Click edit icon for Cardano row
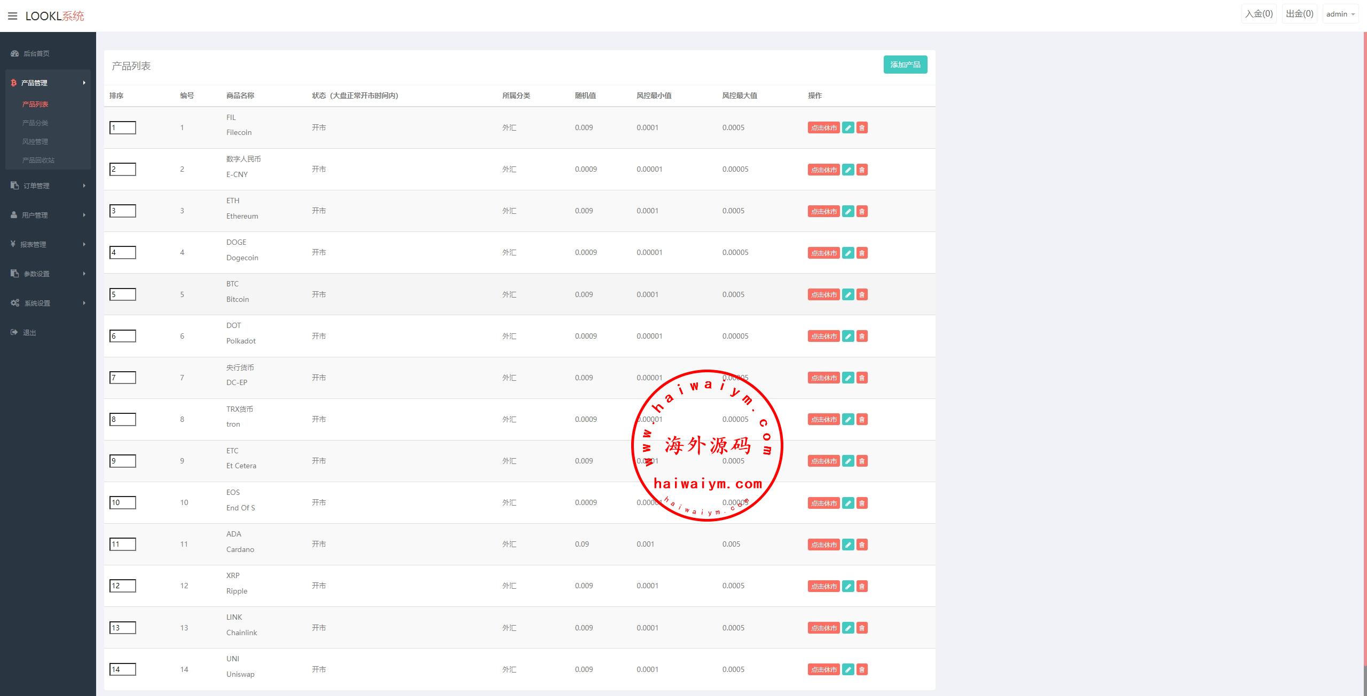The height and width of the screenshot is (696, 1367). [847, 545]
